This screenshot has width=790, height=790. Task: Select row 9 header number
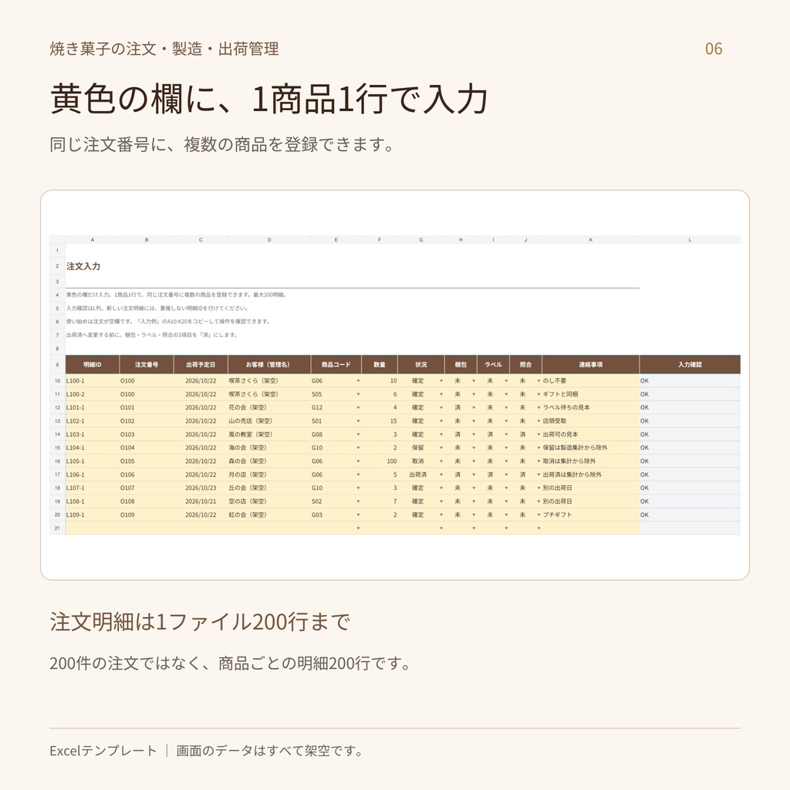[x=57, y=364]
